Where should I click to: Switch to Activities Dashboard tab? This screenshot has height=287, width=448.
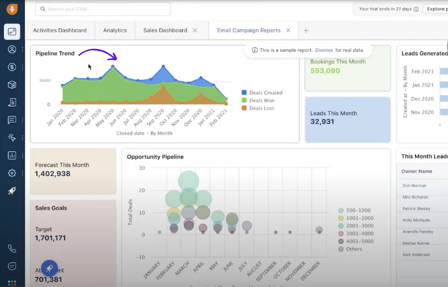[60, 30]
